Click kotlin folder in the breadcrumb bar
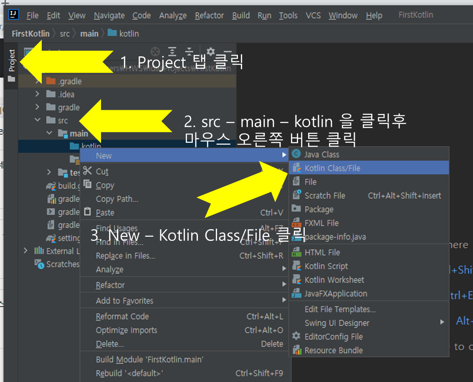 [x=124, y=33]
